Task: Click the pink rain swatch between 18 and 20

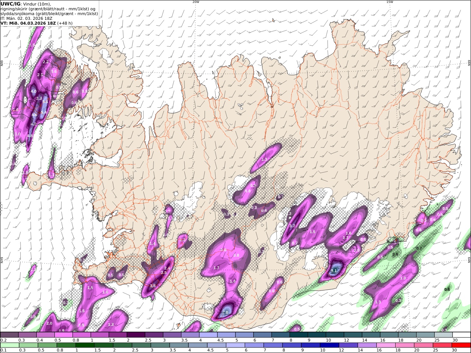Action: tap(405, 345)
